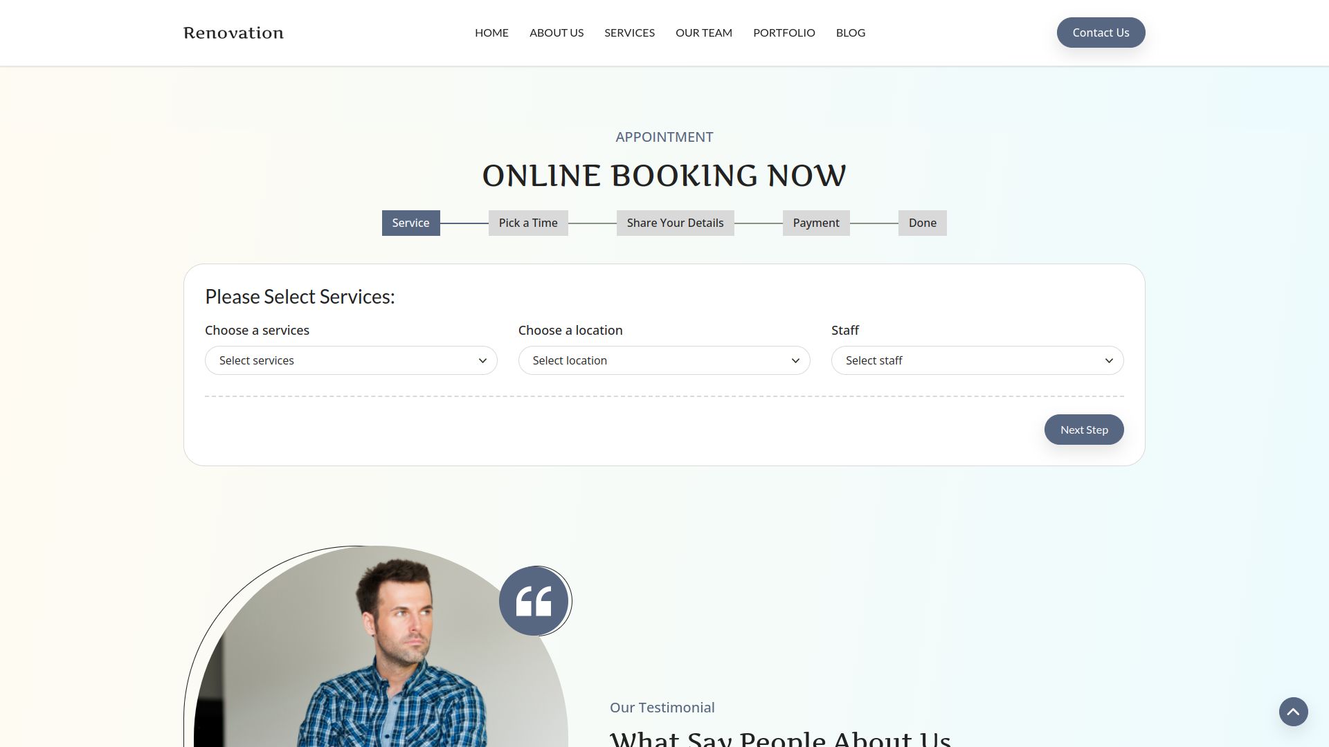Click the Renovation logo
The height and width of the screenshot is (747, 1329).
click(x=233, y=33)
